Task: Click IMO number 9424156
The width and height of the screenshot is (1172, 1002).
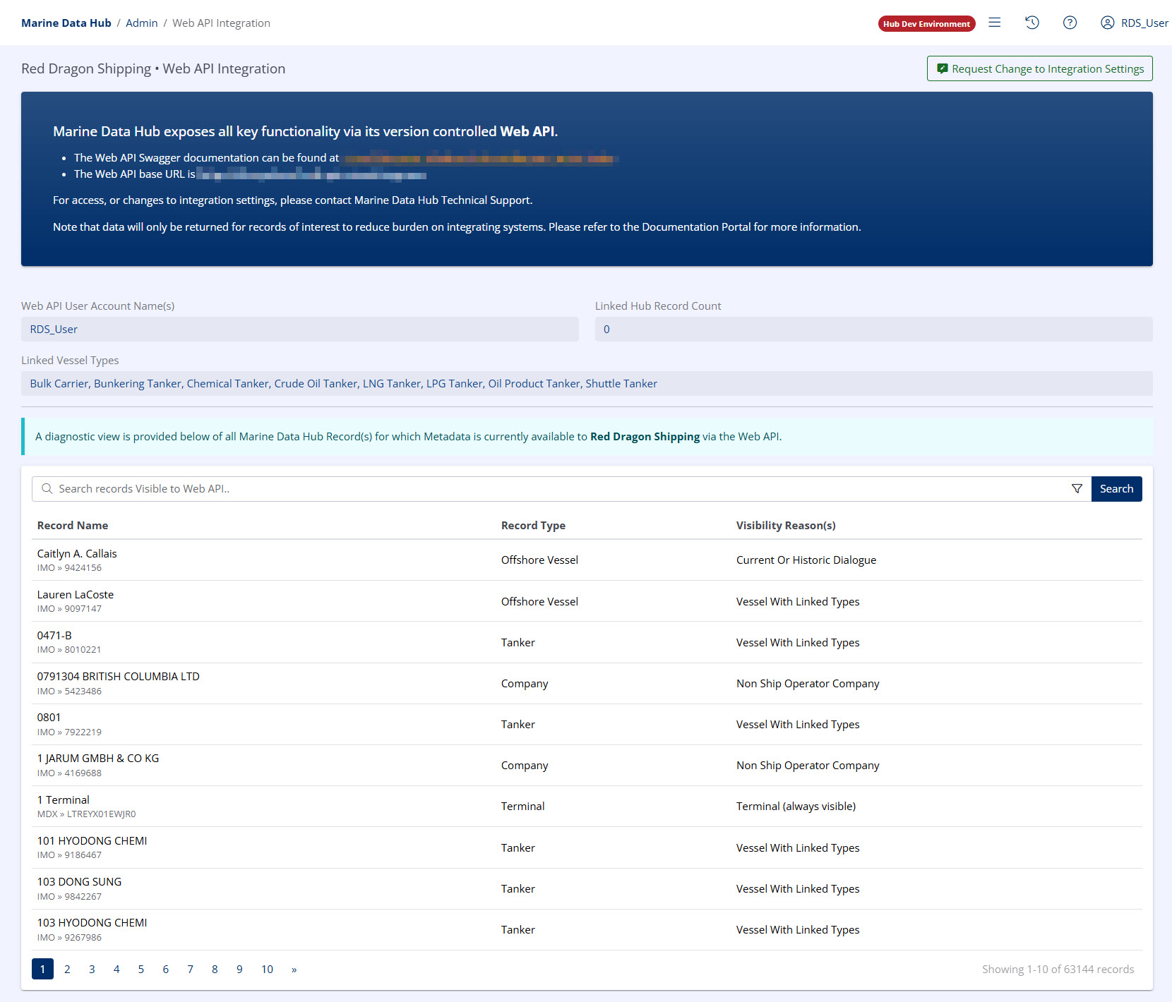Action: (83, 567)
